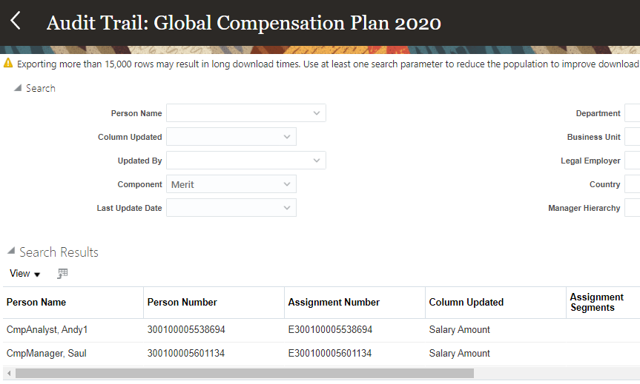Click the Country field
The width and height of the screenshot is (640, 384).
pos(632,184)
